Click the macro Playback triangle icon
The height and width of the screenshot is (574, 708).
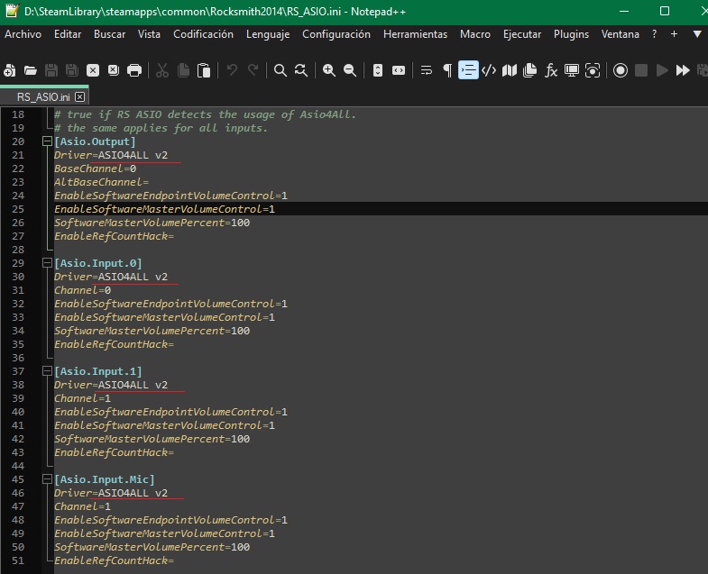tap(662, 70)
